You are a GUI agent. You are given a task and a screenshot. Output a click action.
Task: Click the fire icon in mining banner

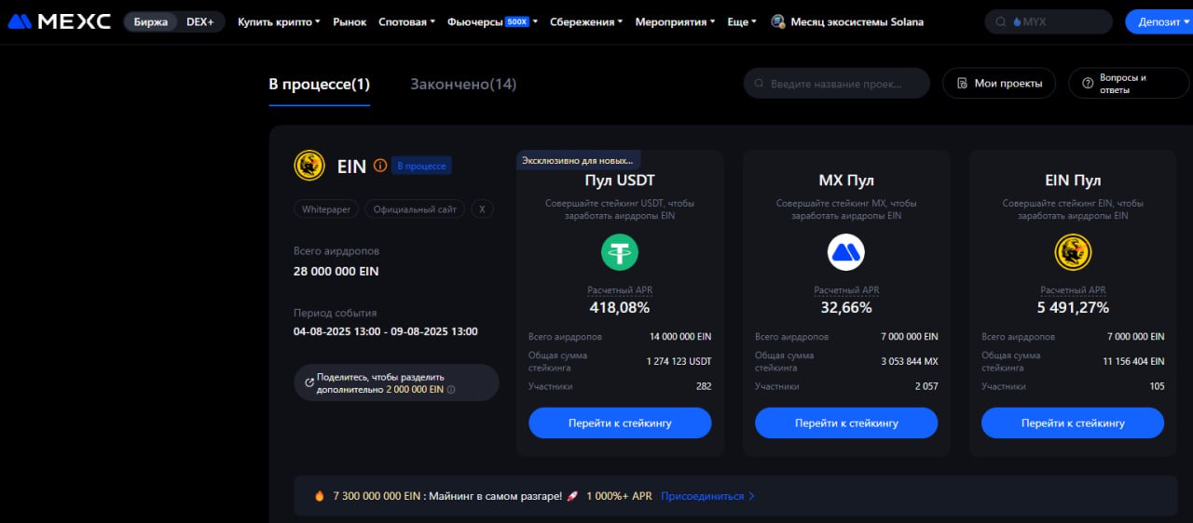click(320, 496)
